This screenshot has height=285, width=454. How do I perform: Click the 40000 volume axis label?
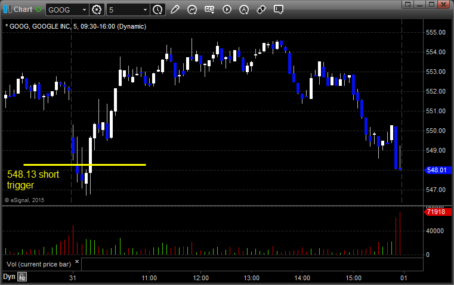click(434, 231)
